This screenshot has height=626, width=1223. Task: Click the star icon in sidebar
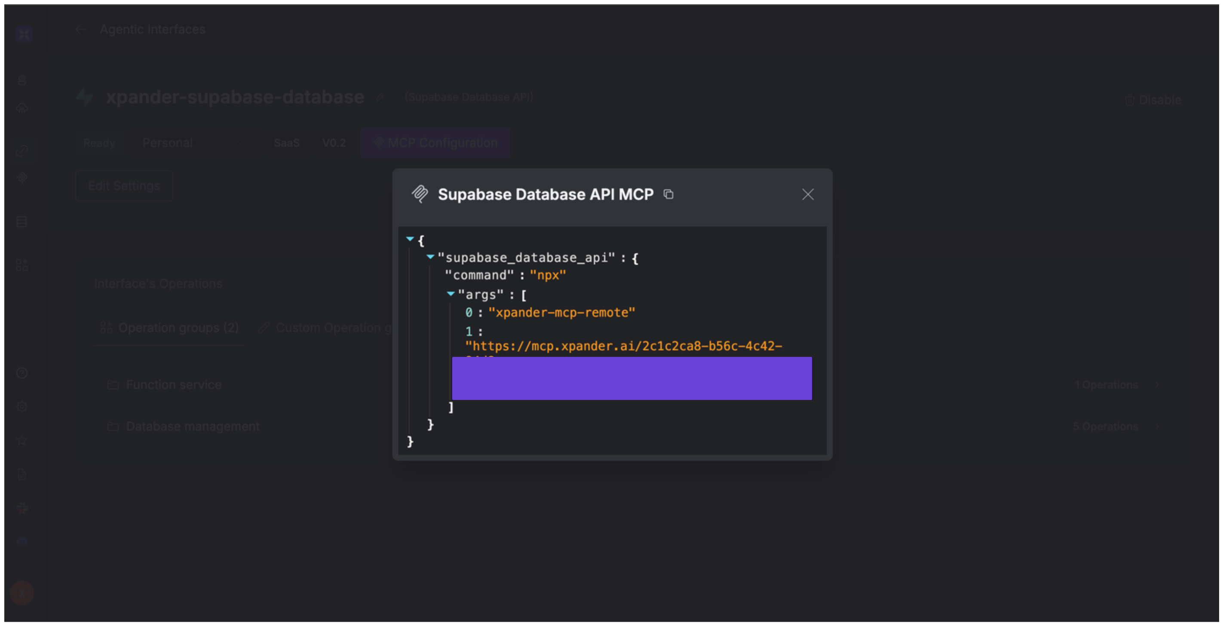22,440
